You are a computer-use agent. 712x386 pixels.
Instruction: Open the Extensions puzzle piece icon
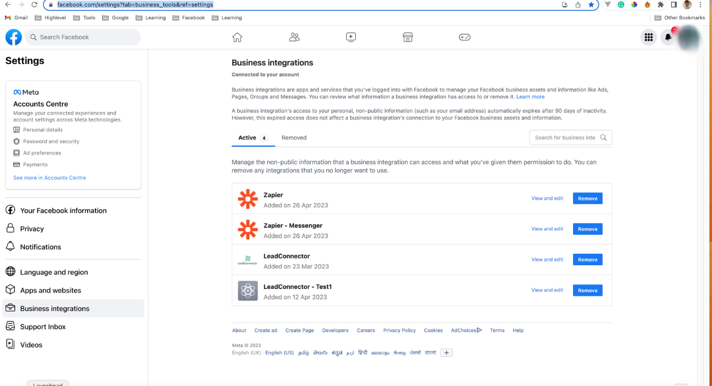tap(661, 4)
